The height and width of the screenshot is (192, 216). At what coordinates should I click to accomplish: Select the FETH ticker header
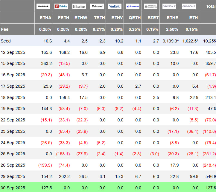tap(63, 18)
